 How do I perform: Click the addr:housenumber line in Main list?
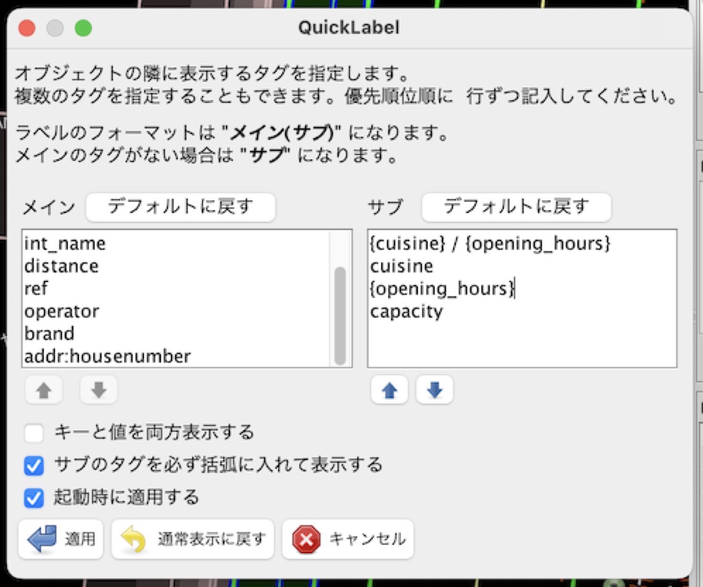(x=108, y=356)
